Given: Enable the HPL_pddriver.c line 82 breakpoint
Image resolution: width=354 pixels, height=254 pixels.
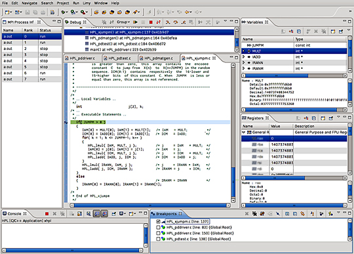Looking at the screenshot, I should click(x=158, y=227).
